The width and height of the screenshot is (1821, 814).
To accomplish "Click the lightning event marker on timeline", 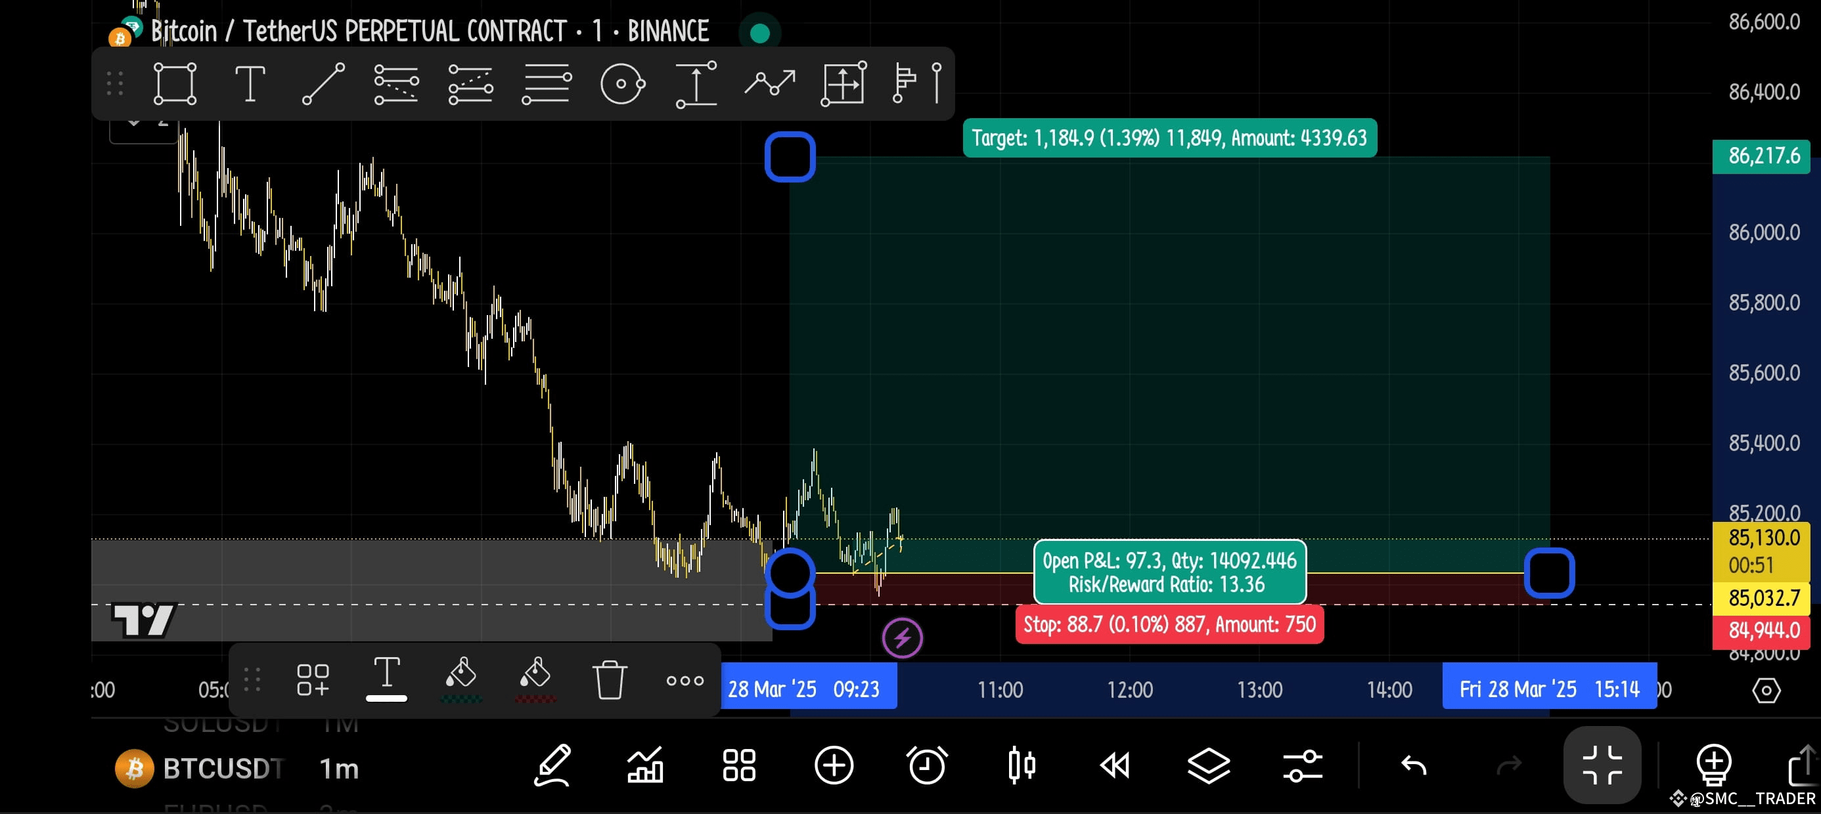I will pyautogui.click(x=902, y=638).
